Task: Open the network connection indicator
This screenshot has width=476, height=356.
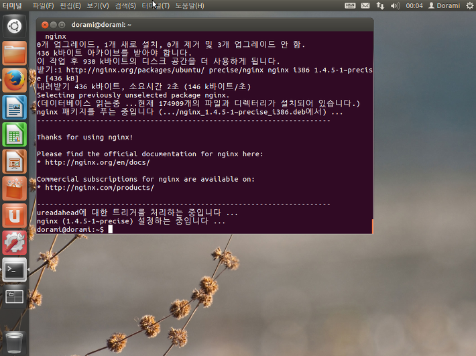Action: click(380, 5)
